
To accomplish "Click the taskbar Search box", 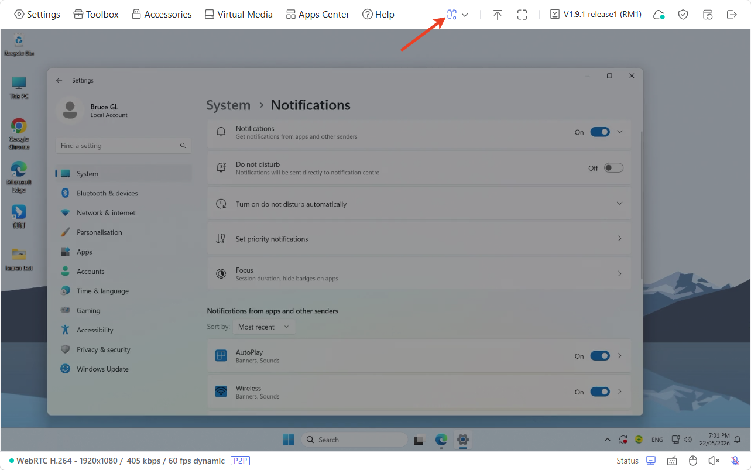I will pyautogui.click(x=355, y=440).
